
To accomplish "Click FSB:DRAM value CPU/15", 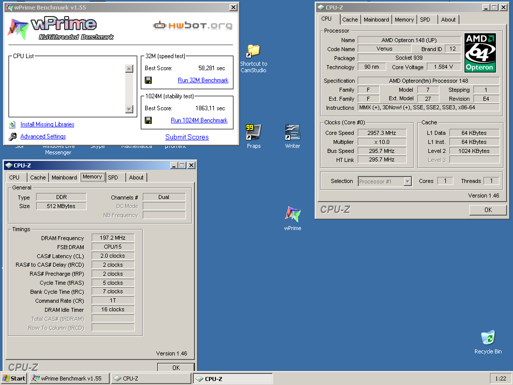I will 113,247.
